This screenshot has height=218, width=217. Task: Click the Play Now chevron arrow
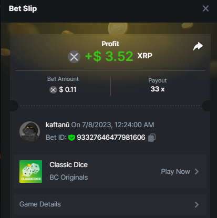pos(197,172)
